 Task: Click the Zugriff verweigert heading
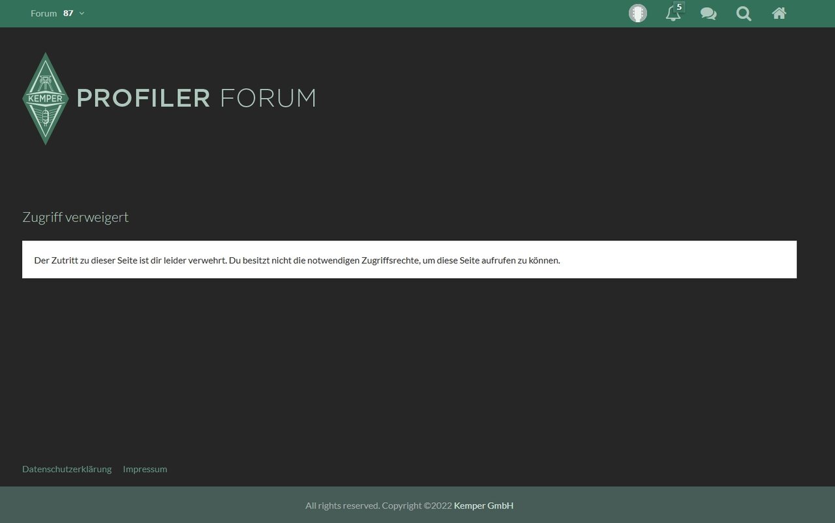point(76,217)
